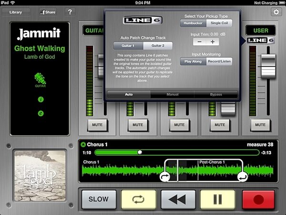Click the Line 6 badge under USER
The width and height of the screenshot is (286, 215).
pyautogui.click(x=261, y=41)
